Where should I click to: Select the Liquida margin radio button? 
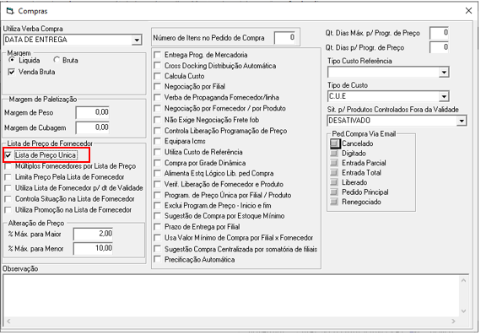click(12, 60)
